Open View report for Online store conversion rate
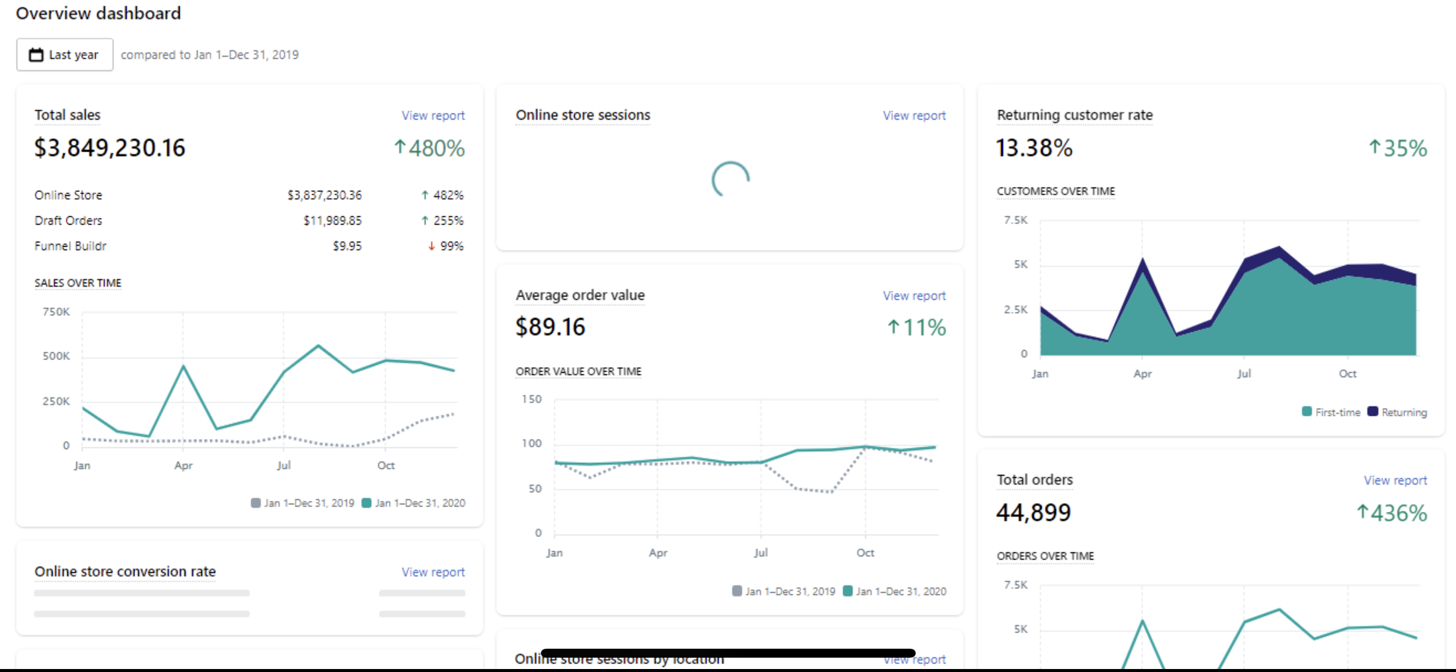Screen dimensions: 1456x672 pos(433,572)
